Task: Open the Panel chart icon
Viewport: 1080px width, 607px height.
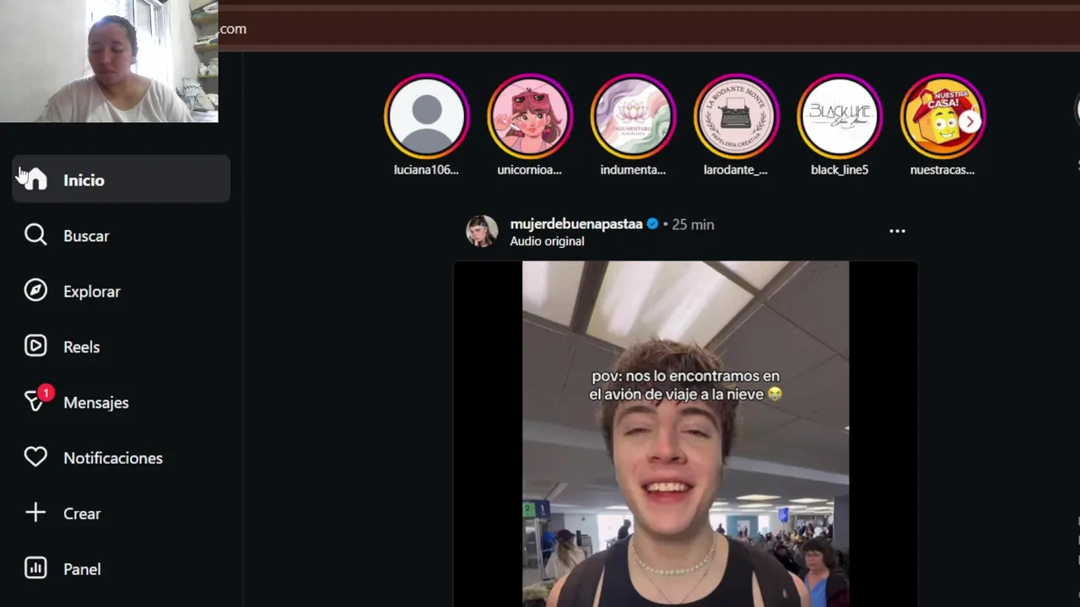Action: [x=35, y=568]
